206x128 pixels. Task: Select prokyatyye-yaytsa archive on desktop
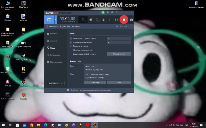[x=197, y=5]
